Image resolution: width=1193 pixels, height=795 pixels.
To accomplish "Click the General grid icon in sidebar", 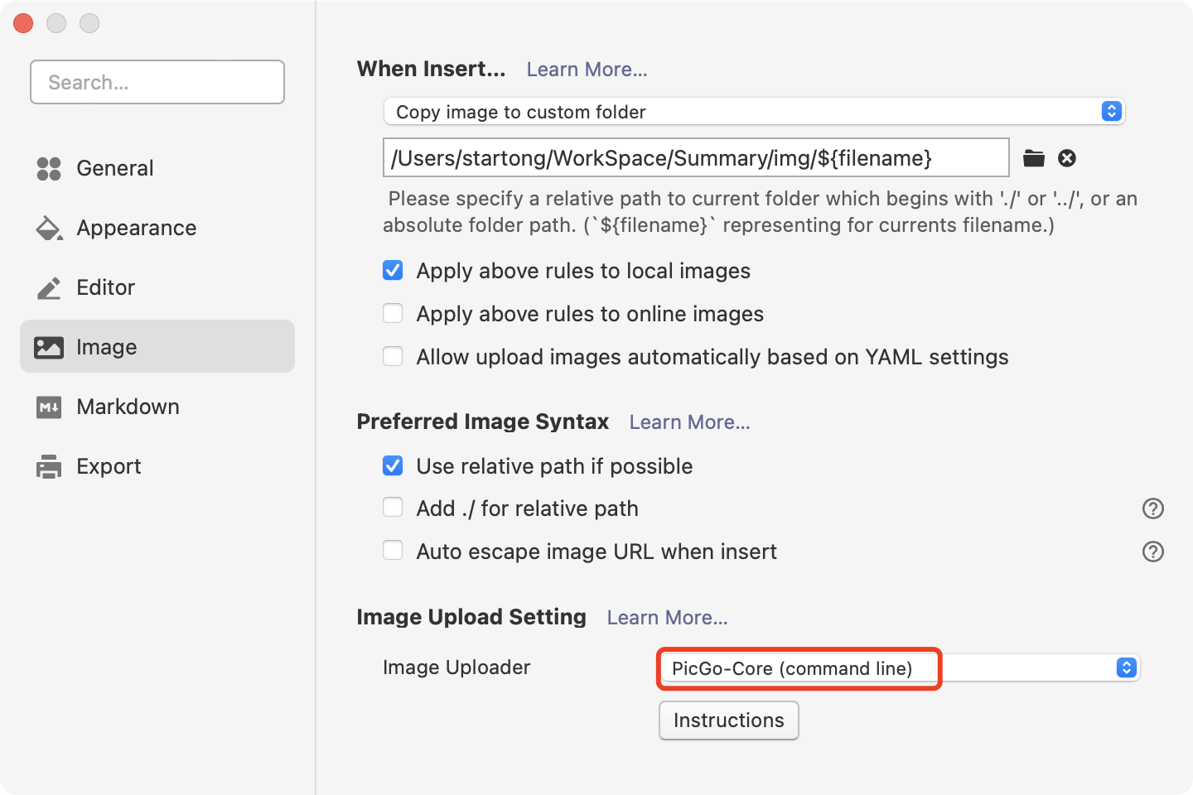I will click(x=49, y=168).
